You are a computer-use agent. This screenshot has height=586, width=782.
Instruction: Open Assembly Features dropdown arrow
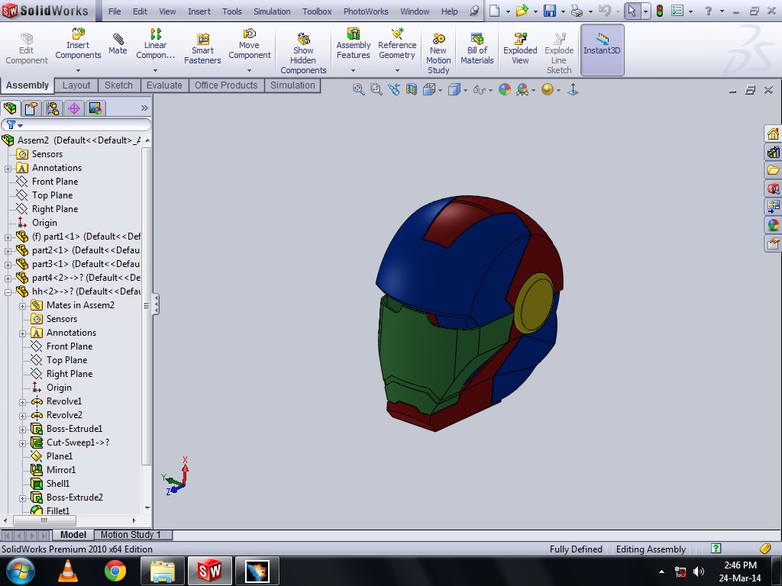(x=353, y=71)
